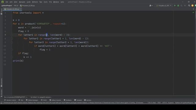196x110 pixels.
Task: Click the caret position 7:26 status entry
Action: click(152, 103)
